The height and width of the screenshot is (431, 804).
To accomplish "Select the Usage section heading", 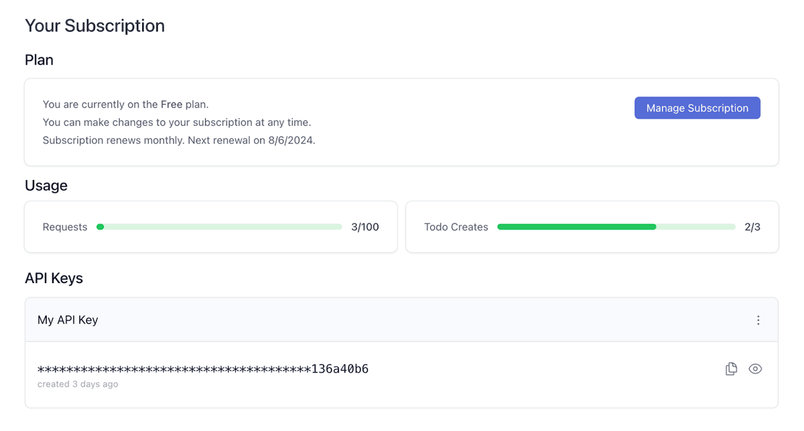I will [x=46, y=185].
